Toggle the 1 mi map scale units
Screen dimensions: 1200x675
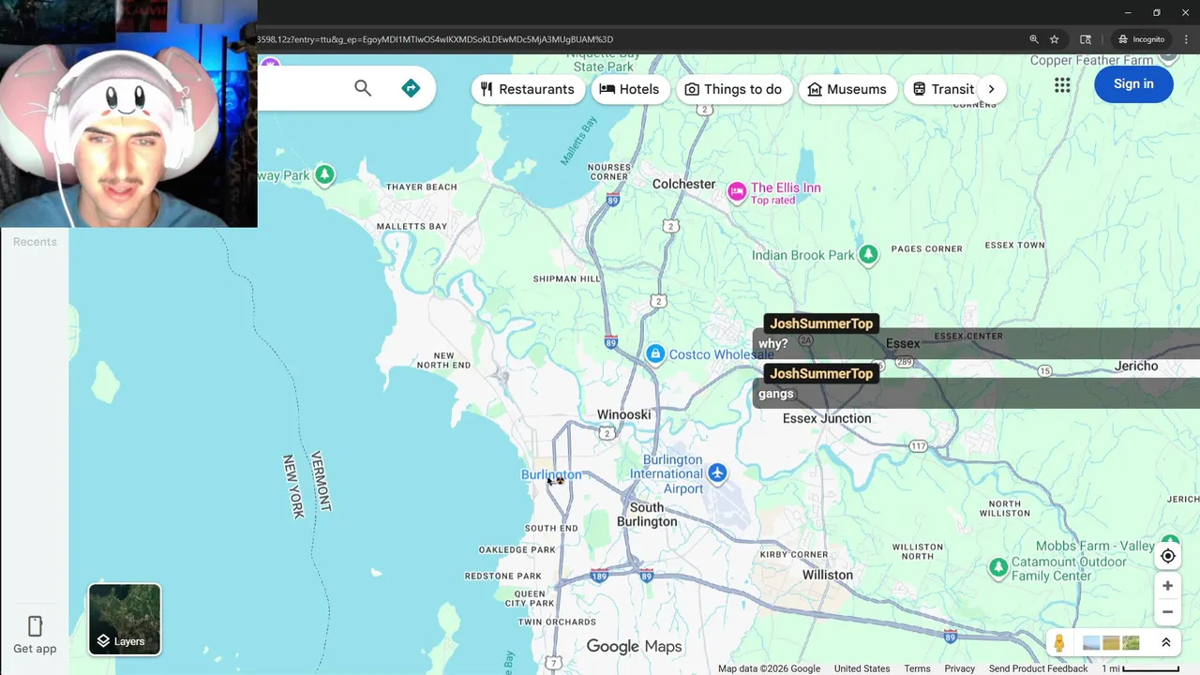1140,668
